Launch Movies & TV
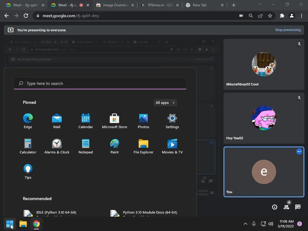The height and width of the screenshot is (231, 308). tap(172, 146)
